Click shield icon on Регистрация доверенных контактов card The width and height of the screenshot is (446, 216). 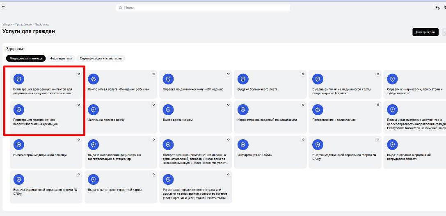point(19,79)
